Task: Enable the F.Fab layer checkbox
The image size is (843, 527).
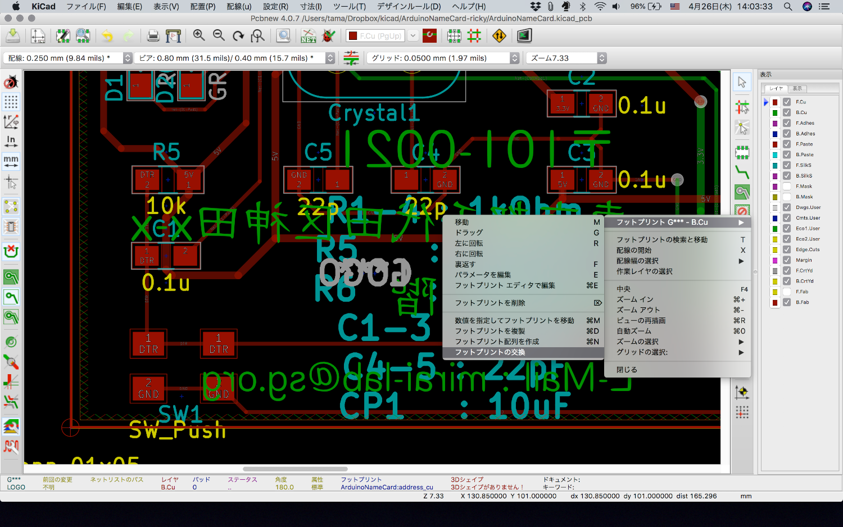Action: [x=787, y=292]
